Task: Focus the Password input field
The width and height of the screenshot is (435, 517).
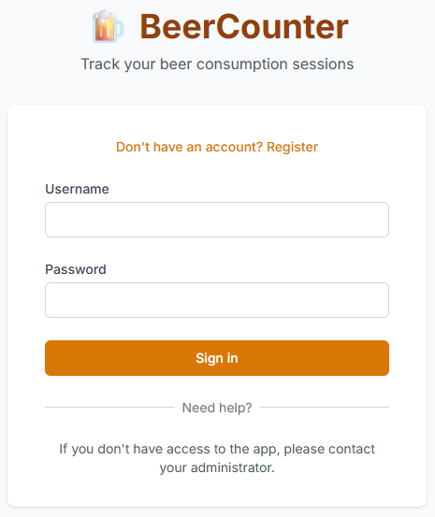Action: tap(217, 300)
